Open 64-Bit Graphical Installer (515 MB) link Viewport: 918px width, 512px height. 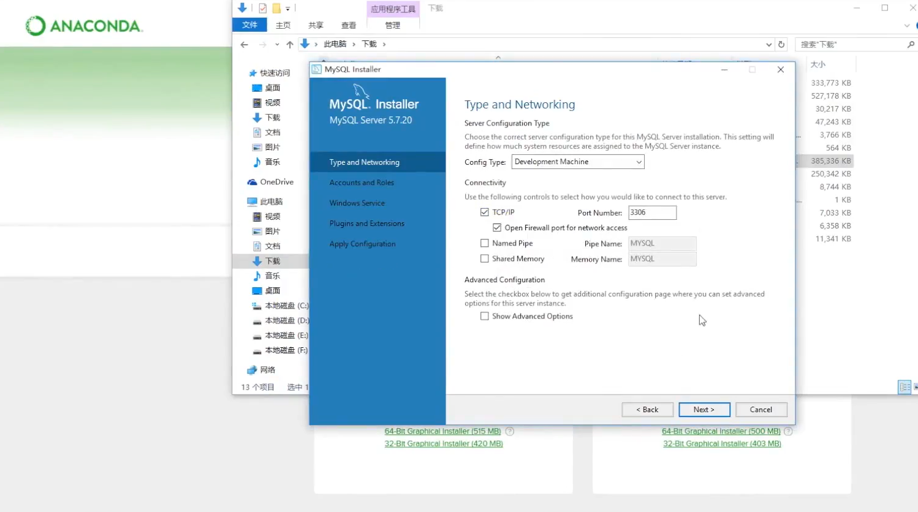[x=442, y=431]
